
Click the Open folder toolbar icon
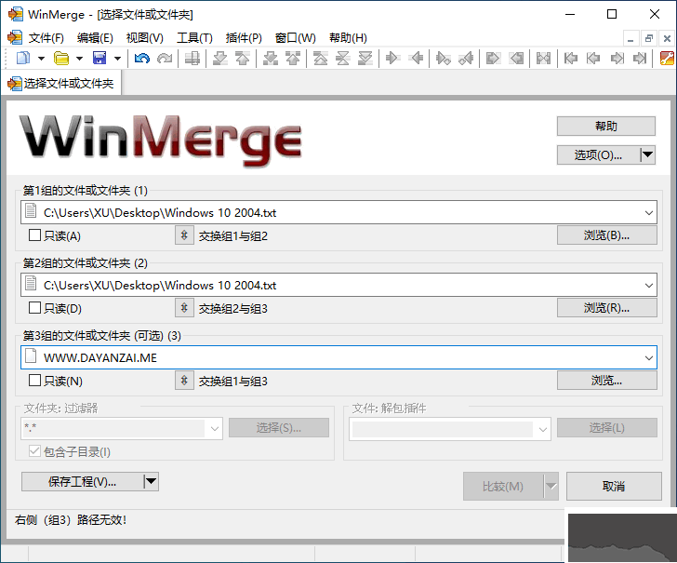(x=60, y=58)
